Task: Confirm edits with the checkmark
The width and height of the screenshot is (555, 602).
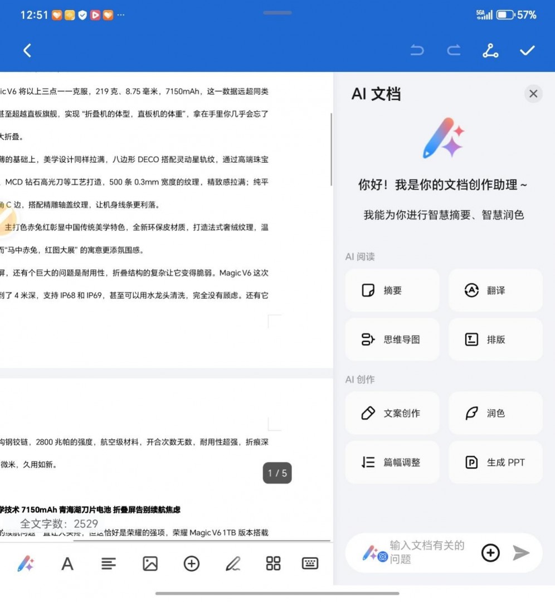Action: [527, 50]
